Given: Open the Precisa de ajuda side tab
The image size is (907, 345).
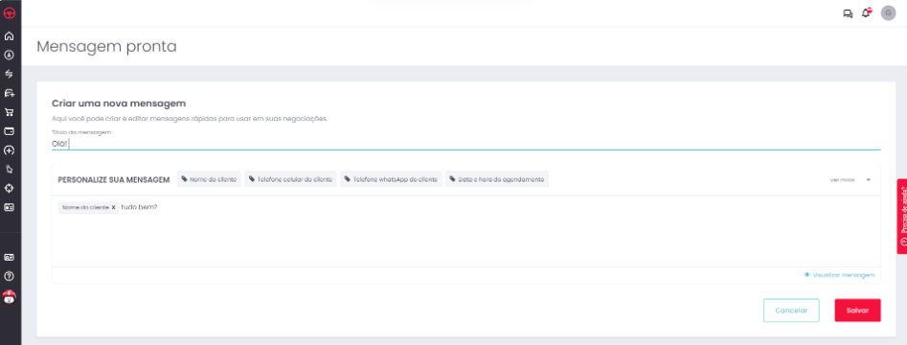Looking at the screenshot, I should [x=902, y=216].
